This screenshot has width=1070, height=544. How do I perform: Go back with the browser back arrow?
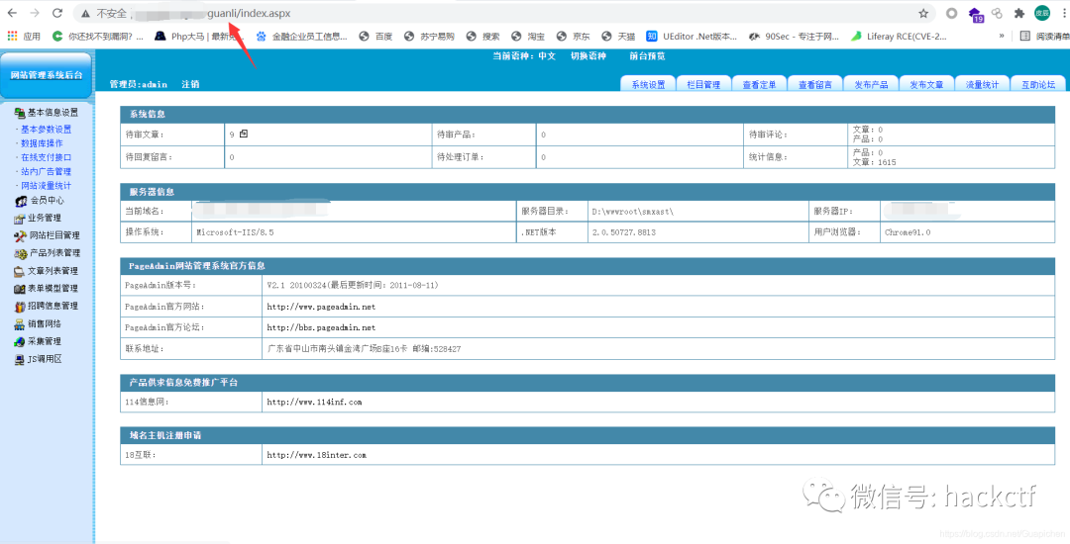[x=12, y=13]
